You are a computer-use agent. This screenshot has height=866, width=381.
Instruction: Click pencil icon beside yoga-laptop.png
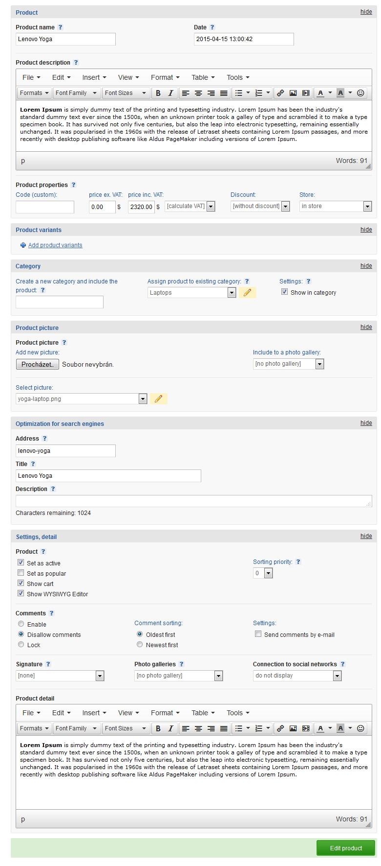point(158,399)
